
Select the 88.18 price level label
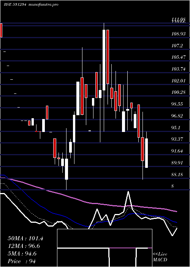pos(177,175)
